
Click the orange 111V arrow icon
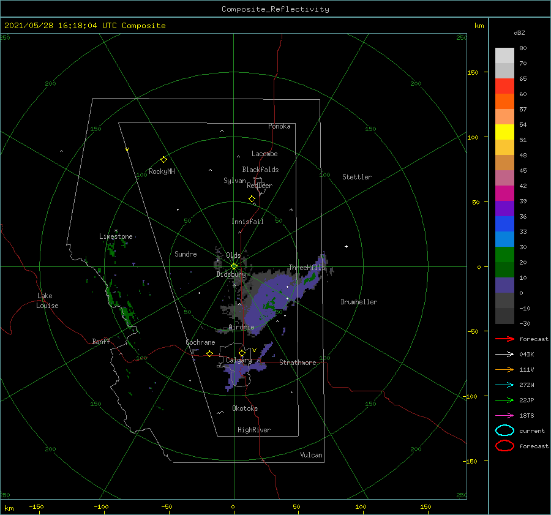504,369
